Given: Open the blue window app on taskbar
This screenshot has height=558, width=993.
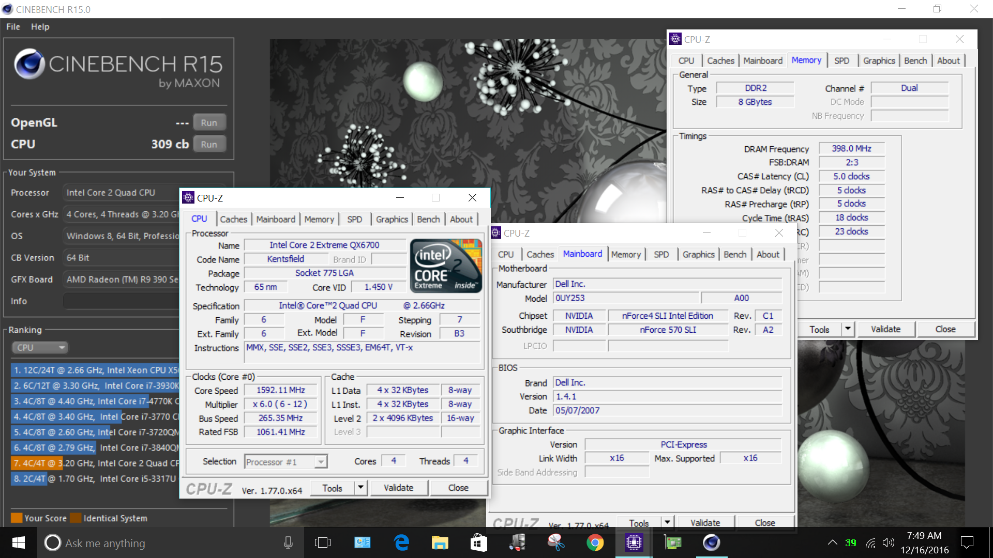Looking at the screenshot, I should [362, 542].
